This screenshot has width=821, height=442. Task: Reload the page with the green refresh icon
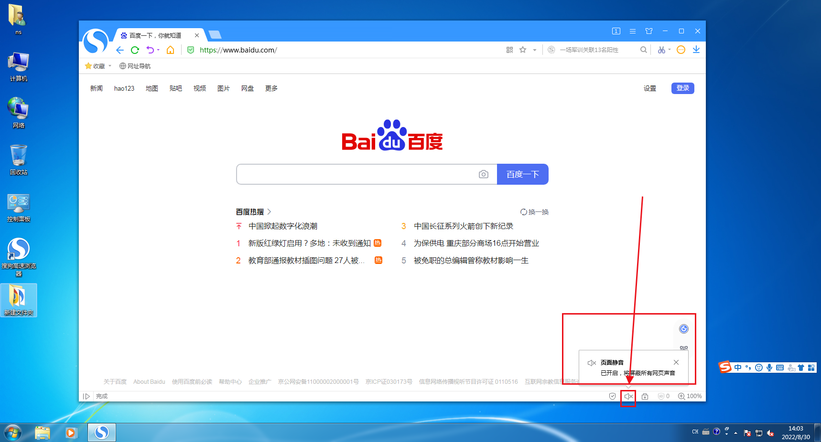(135, 50)
